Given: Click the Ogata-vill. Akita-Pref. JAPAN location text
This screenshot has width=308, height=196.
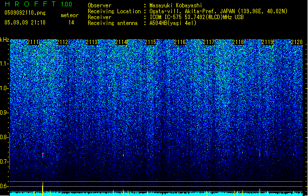Looking at the screenshot, I should 218,11.
